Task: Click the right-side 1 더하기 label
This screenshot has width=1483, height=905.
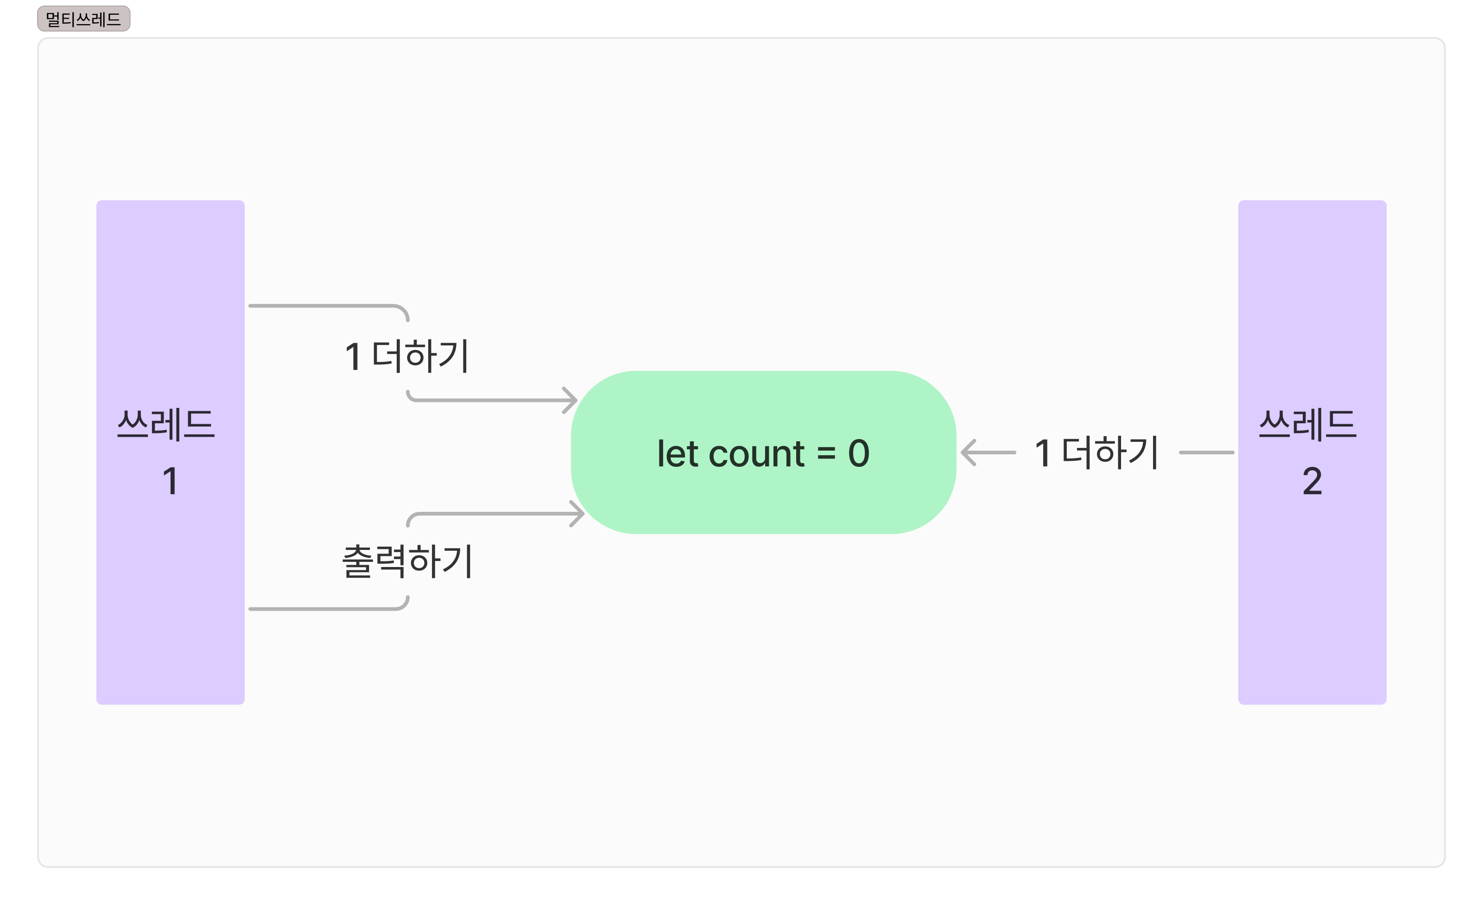Action: click(x=1096, y=453)
